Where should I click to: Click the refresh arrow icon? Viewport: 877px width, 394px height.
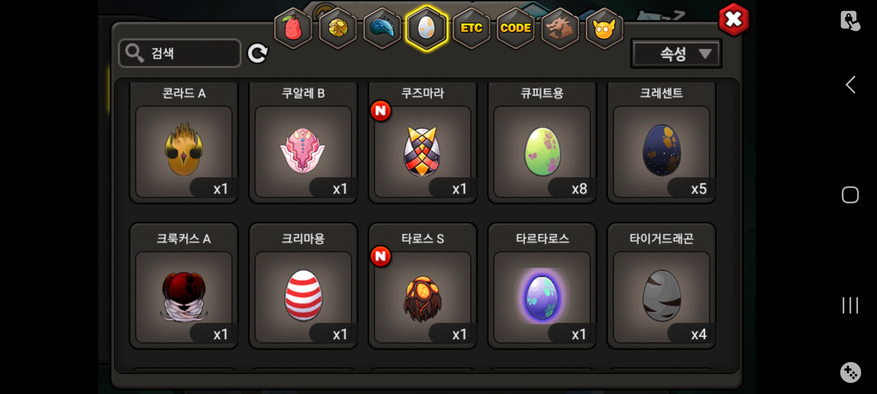(258, 54)
